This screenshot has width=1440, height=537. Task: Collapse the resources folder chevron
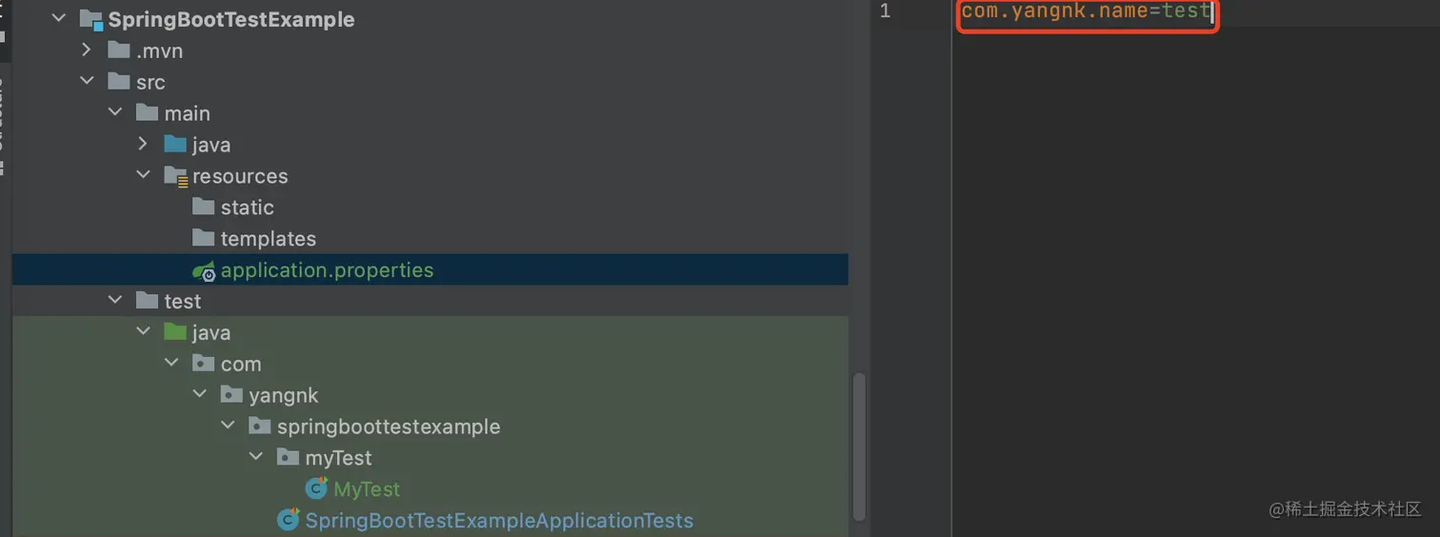(x=143, y=175)
